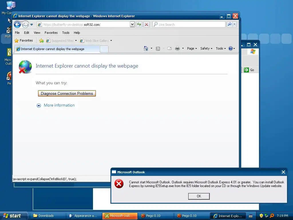
Task: Switch to Appearance taskbar item
Action: point(84,216)
